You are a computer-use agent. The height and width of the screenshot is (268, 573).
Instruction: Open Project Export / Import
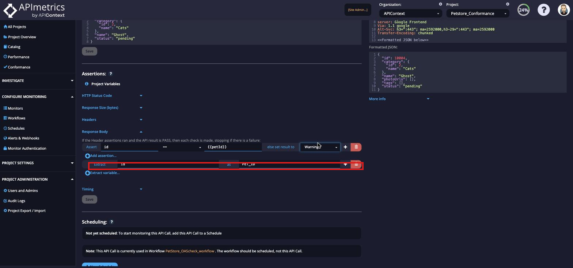coord(24,211)
